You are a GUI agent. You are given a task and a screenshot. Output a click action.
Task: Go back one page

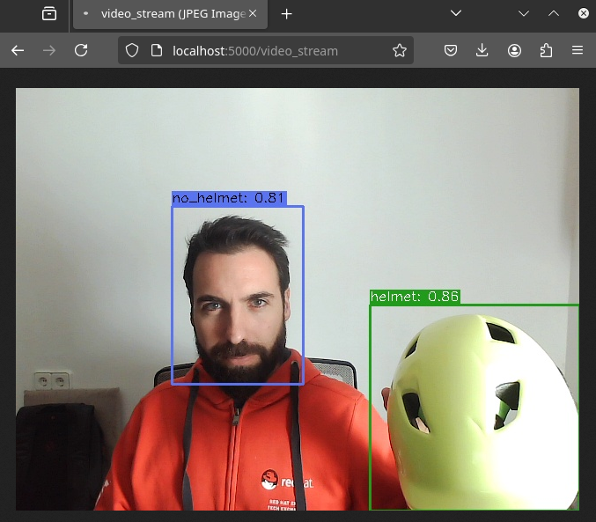(x=18, y=50)
